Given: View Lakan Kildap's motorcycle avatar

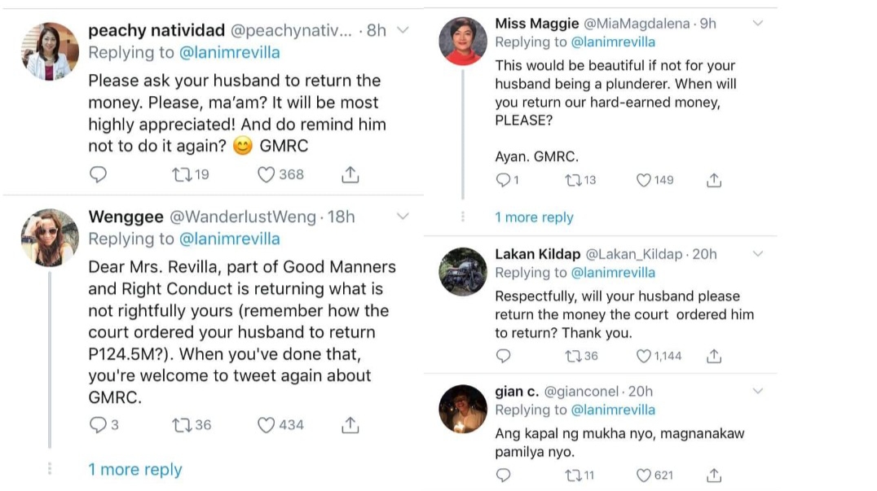Looking at the screenshot, I should tap(463, 271).
